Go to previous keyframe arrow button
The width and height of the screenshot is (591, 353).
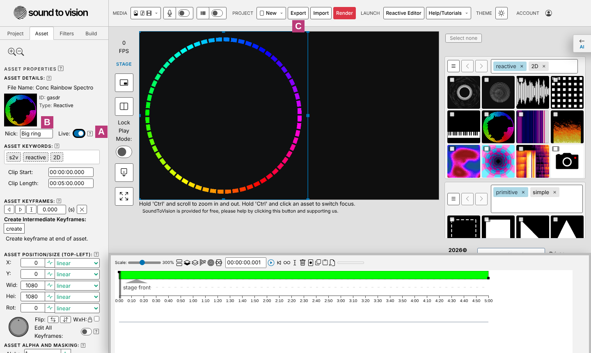[x=9, y=209]
